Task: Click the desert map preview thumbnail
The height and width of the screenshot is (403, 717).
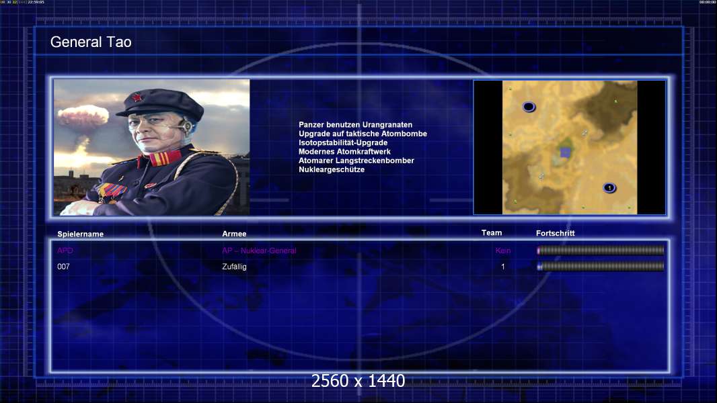Action: (x=569, y=147)
